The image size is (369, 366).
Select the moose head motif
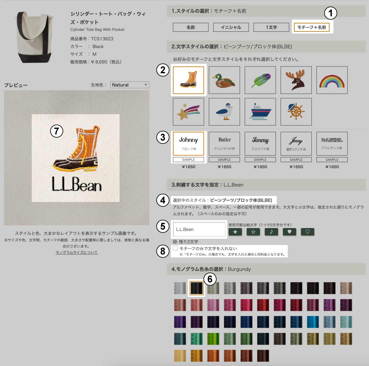click(x=296, y=80)
